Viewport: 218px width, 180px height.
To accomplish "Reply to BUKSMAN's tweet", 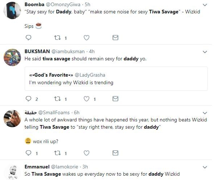I will tap(29, 99).
